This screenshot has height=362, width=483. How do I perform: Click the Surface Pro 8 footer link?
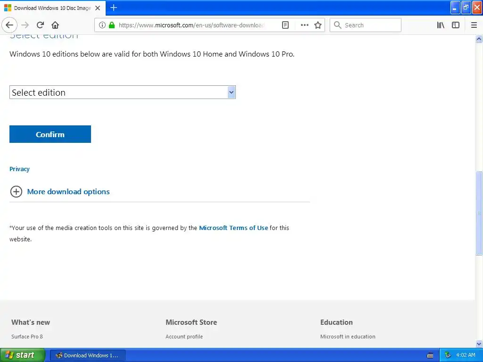(x=27, y=337)
